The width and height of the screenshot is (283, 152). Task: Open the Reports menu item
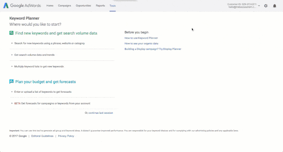pyautogui.click(x=100, y=6)
